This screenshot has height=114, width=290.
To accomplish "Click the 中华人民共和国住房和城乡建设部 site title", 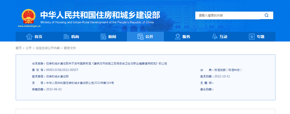I will [100, 15].
